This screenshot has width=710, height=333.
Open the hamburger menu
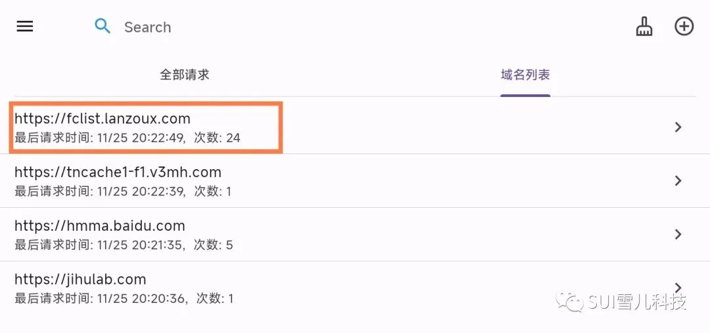coord(25,27)
